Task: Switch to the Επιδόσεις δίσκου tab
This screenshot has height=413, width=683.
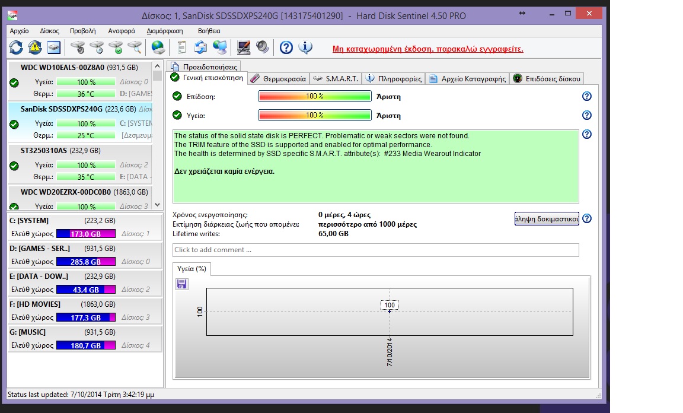Action: point(547,78)
